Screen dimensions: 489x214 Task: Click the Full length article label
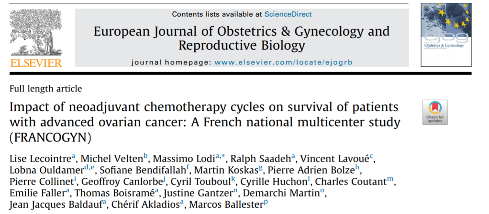45,89
